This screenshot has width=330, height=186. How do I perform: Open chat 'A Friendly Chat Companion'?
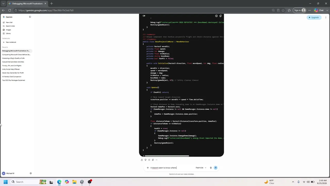pos(12,76)
